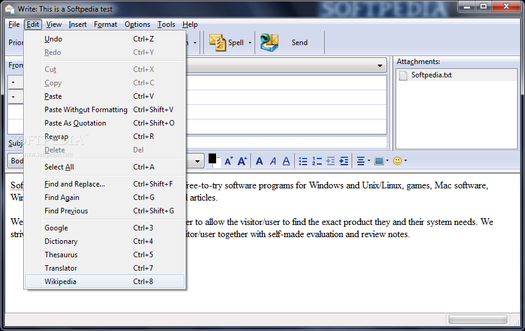Click the black text color swatch
The width and height of the screenshot is (525, 331).
coord(212,158)
